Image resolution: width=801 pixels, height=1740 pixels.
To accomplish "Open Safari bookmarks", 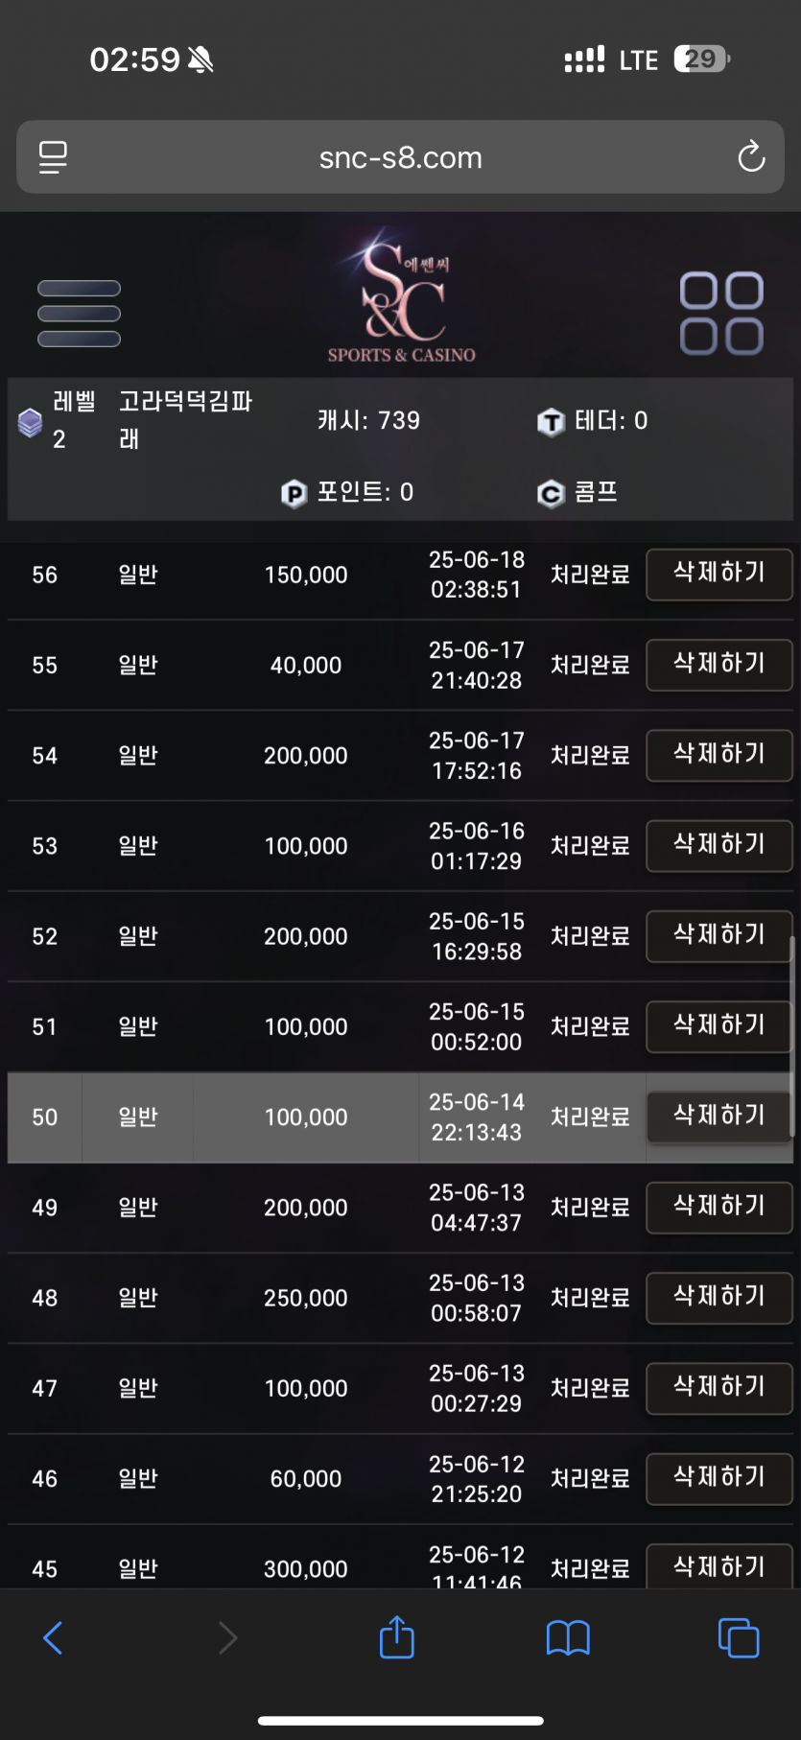I will 568,1638.
